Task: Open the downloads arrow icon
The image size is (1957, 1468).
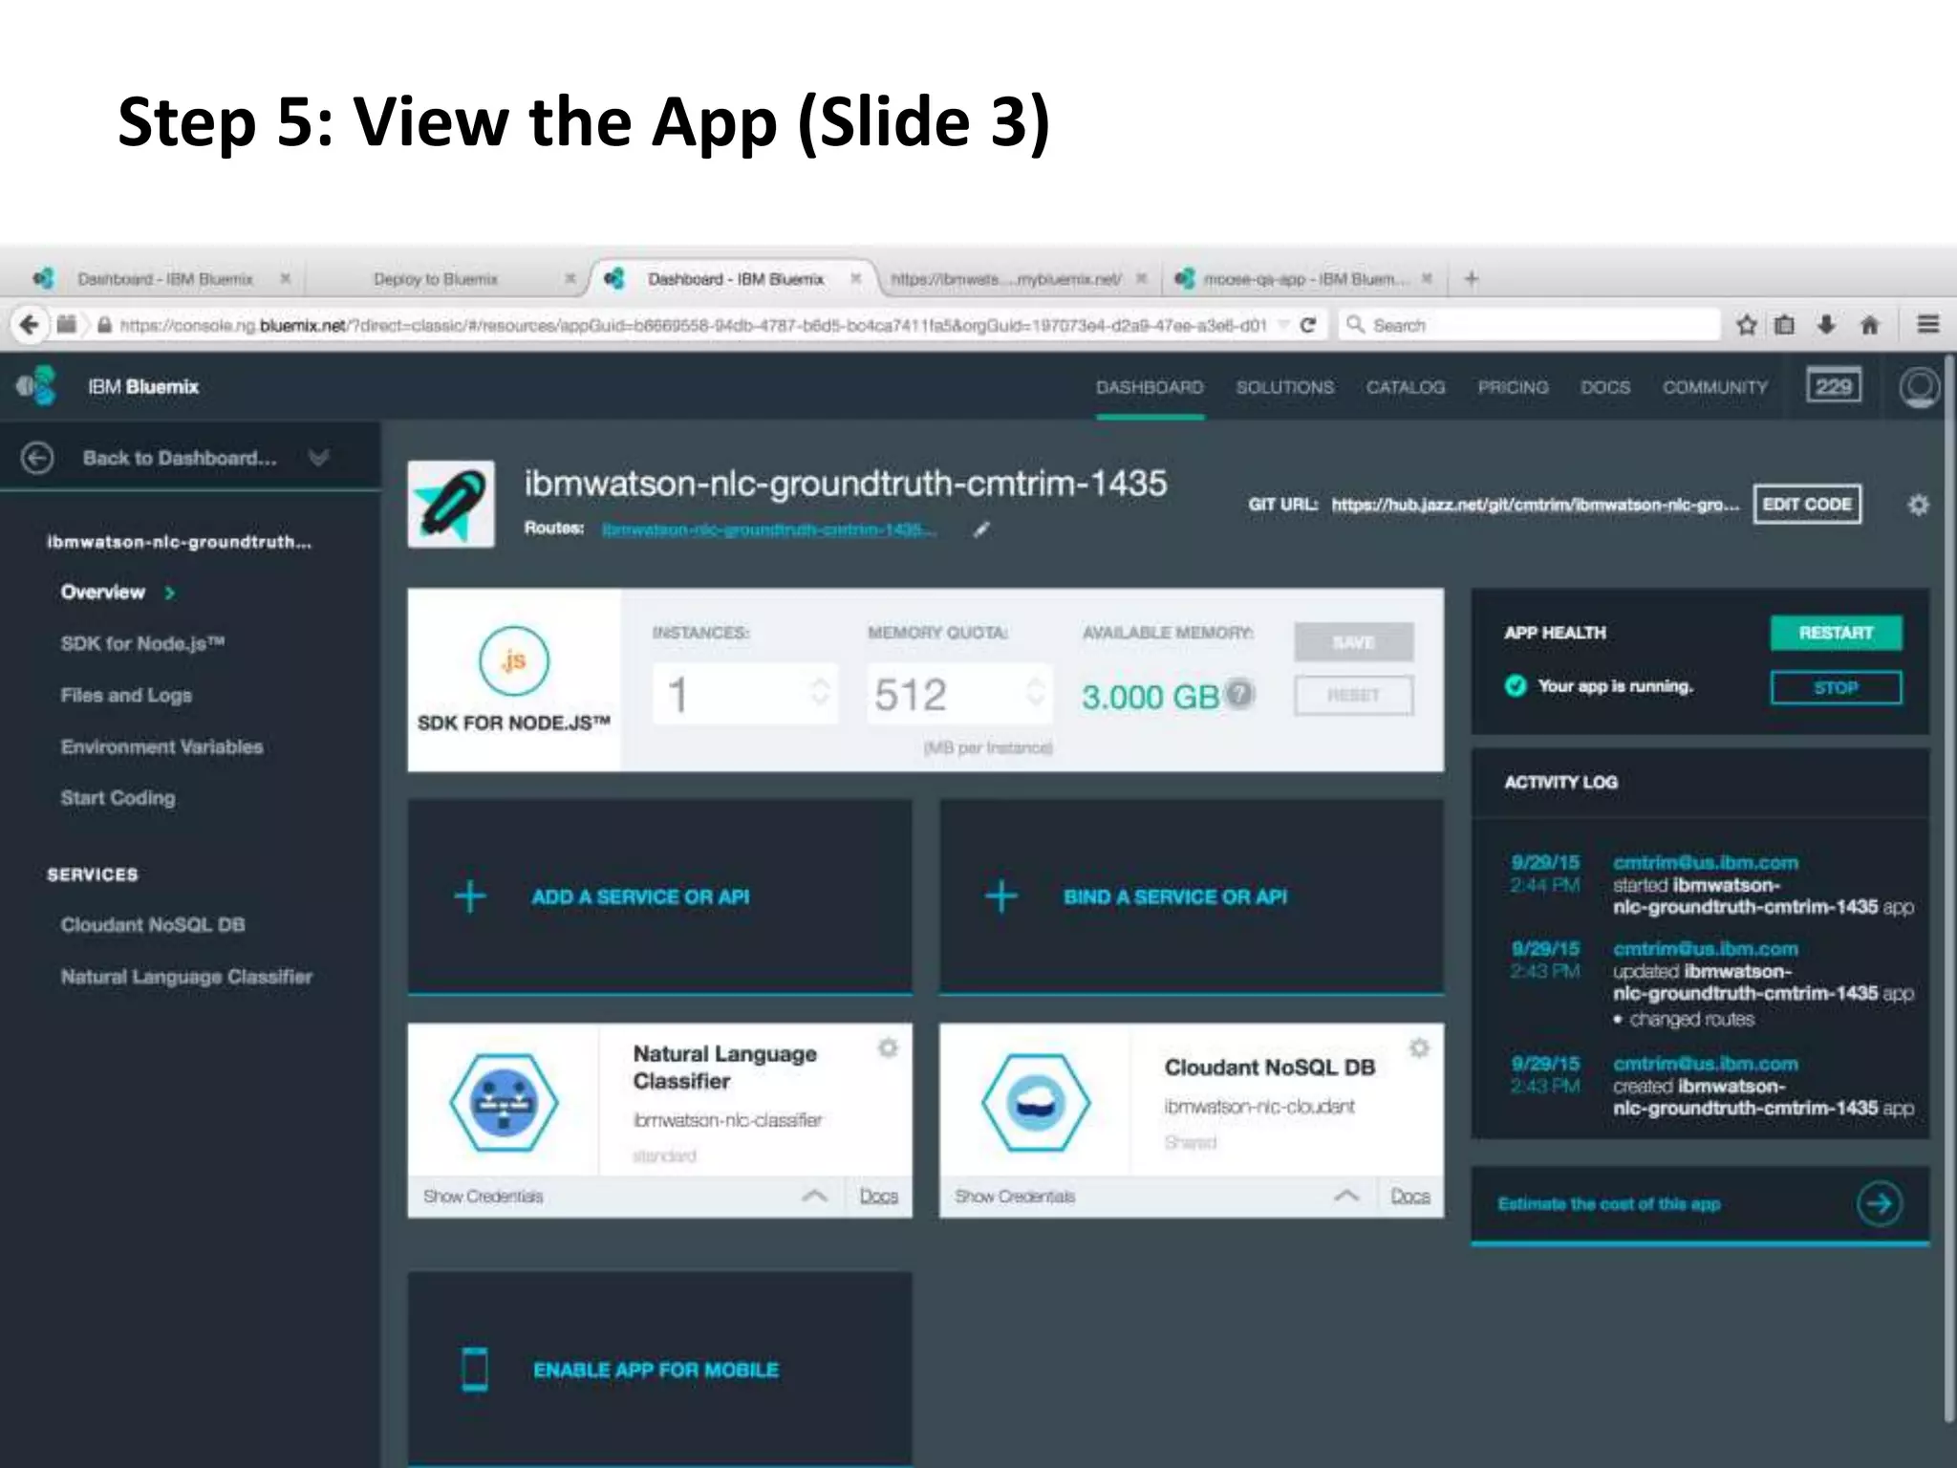Action: tap(1827, 325)
